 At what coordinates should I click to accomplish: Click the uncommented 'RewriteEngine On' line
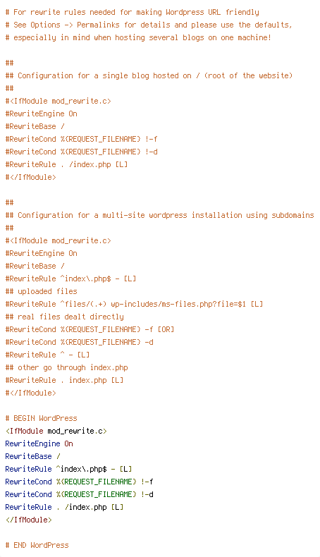coord(39,443)
